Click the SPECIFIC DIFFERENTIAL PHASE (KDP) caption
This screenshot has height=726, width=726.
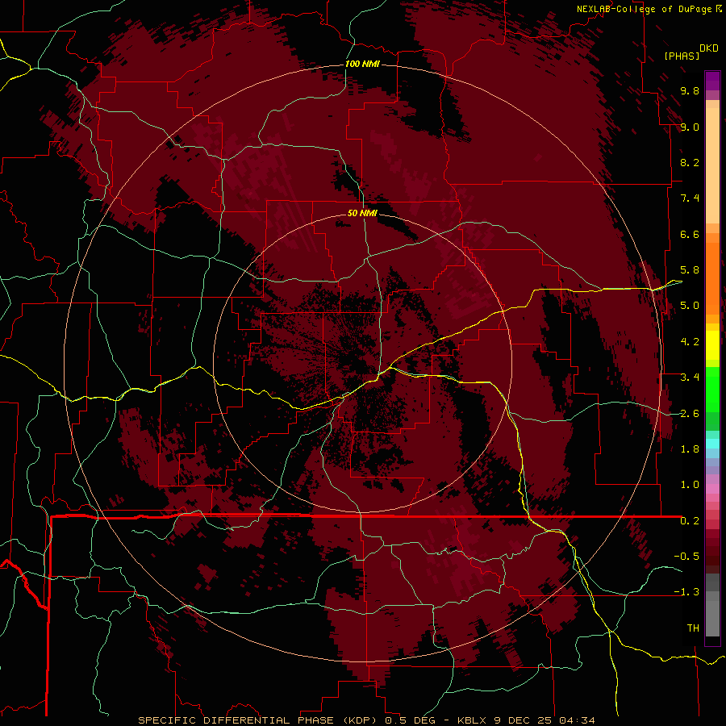pyautogui.click(x=257, y=720)
